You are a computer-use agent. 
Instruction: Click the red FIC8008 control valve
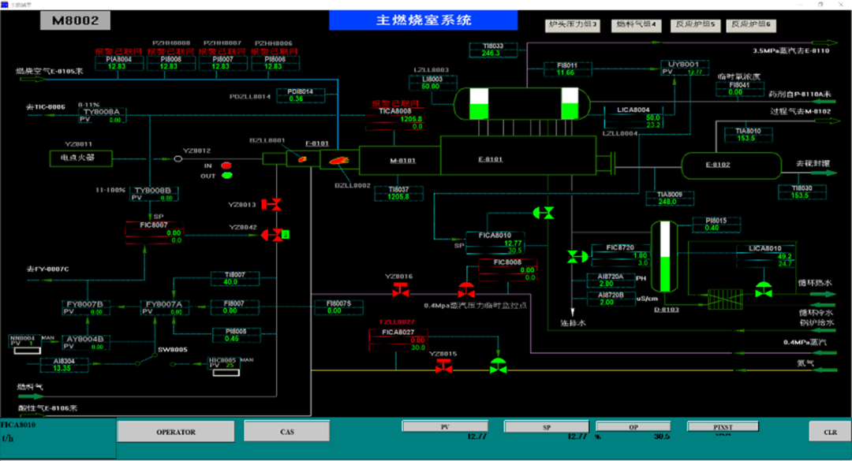click(466, 291)
